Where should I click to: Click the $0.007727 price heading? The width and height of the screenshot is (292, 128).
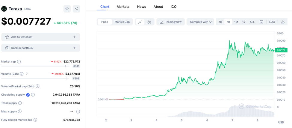click(x=26, y=21)
